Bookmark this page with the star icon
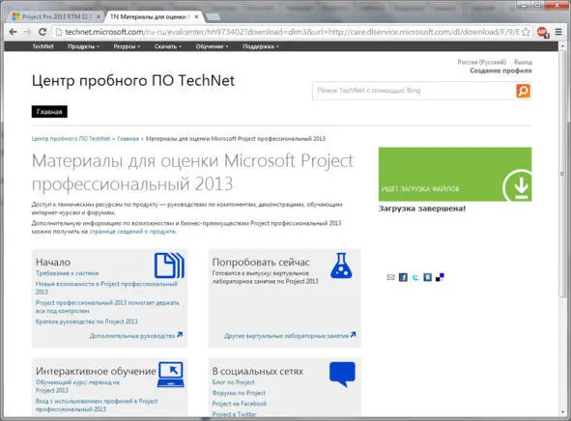 click(526, 32)
